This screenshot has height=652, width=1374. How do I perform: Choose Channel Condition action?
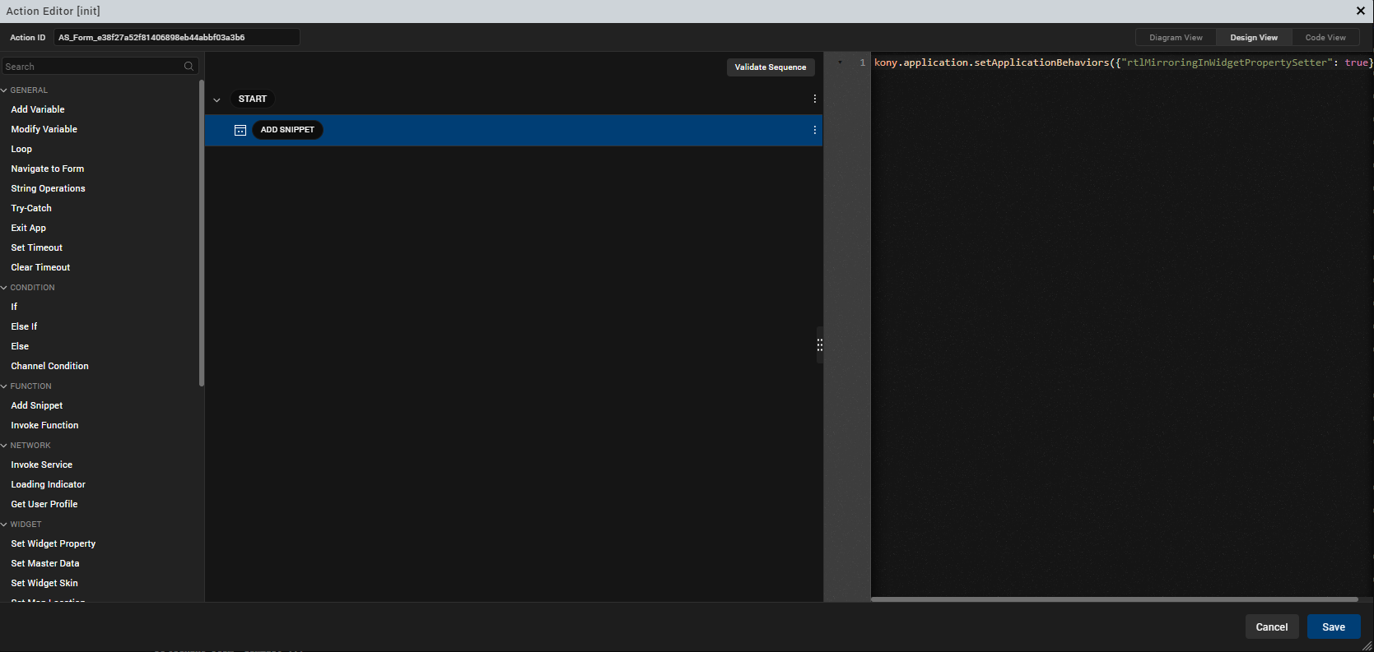[50, 366]
